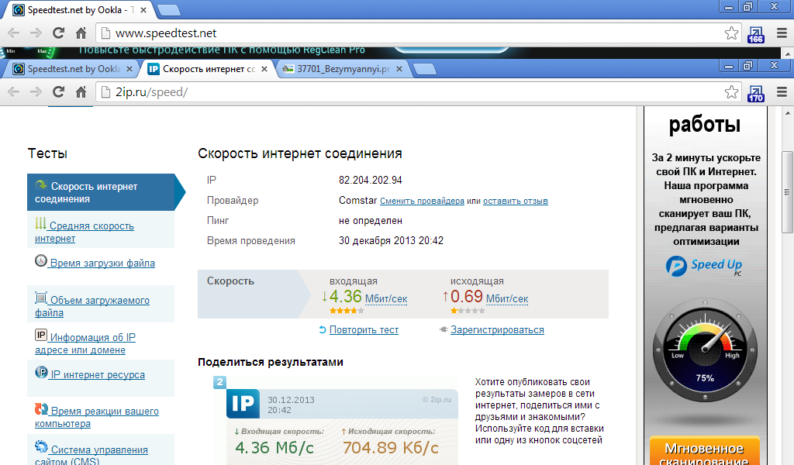The image size is (794, 465).
Task: Bookmark the 2ip.ru/speed/ page star
Action: click(731, 91)
